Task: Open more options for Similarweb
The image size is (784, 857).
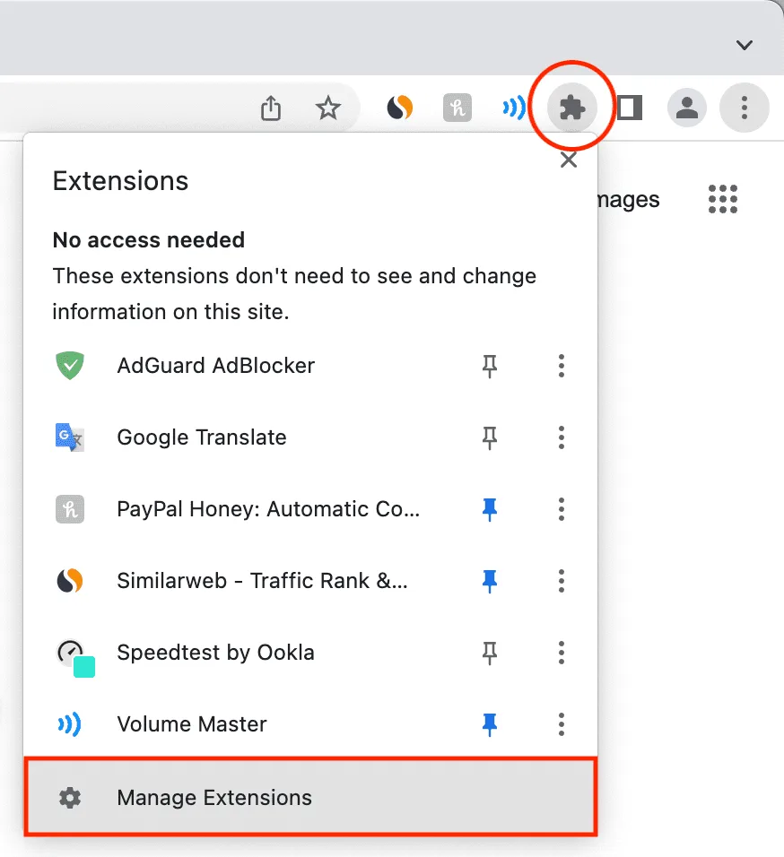Action: click(561, 580)
